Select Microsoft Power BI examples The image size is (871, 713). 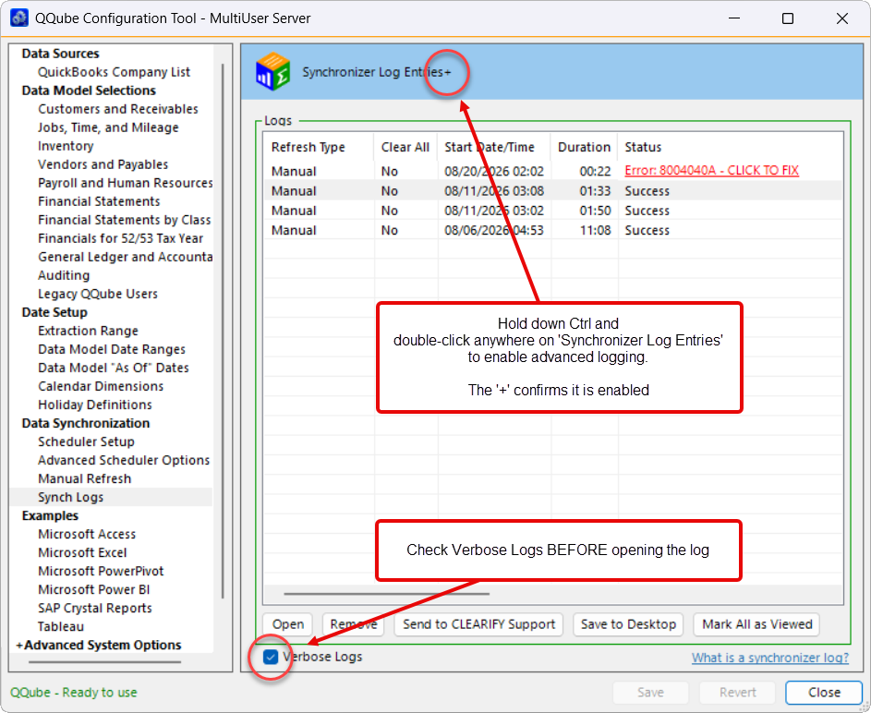point(94,590)
